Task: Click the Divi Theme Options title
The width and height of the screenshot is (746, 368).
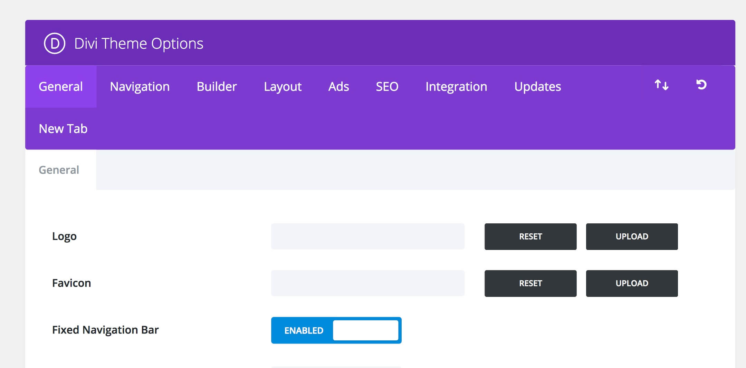Action: point(139,43)
